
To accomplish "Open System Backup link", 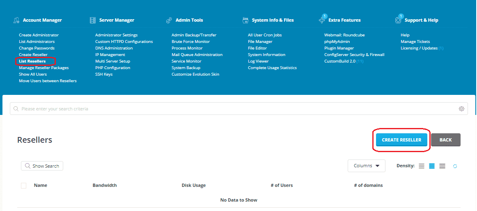I will click(x=186, y=68).
